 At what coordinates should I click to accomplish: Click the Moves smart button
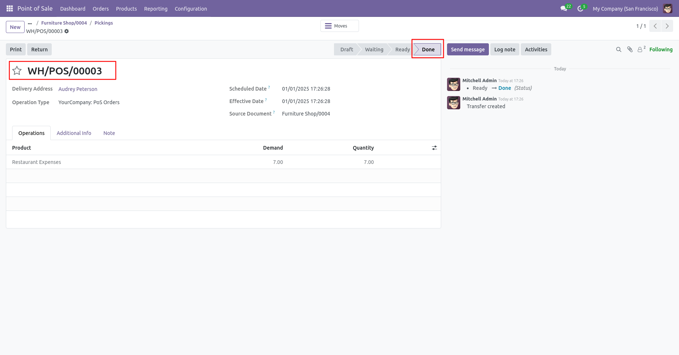tap(339, 26)
